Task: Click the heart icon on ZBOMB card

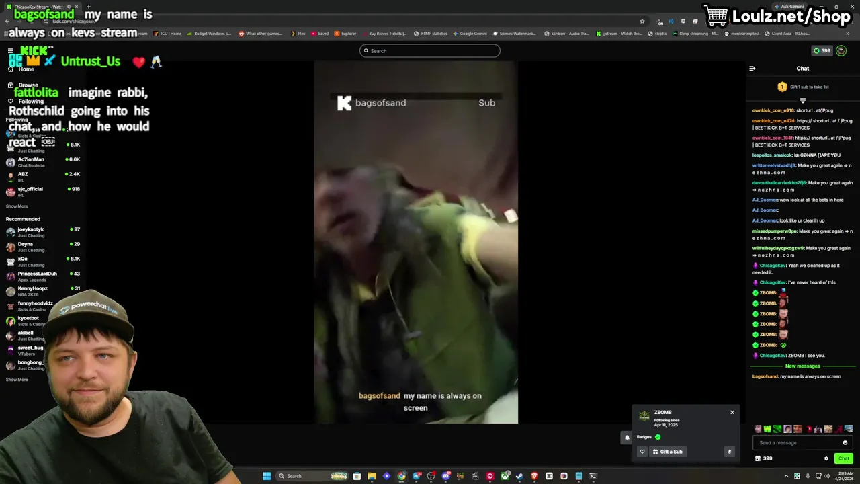Action: pos(642,452)
